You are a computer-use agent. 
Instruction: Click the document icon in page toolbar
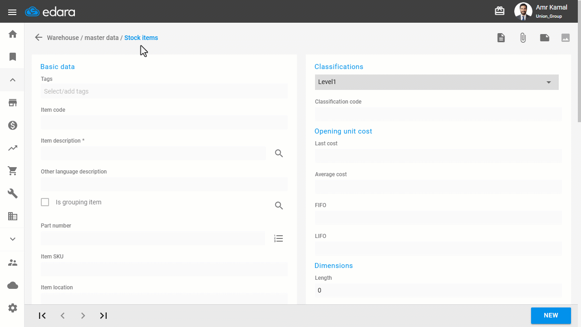(501, 38)
